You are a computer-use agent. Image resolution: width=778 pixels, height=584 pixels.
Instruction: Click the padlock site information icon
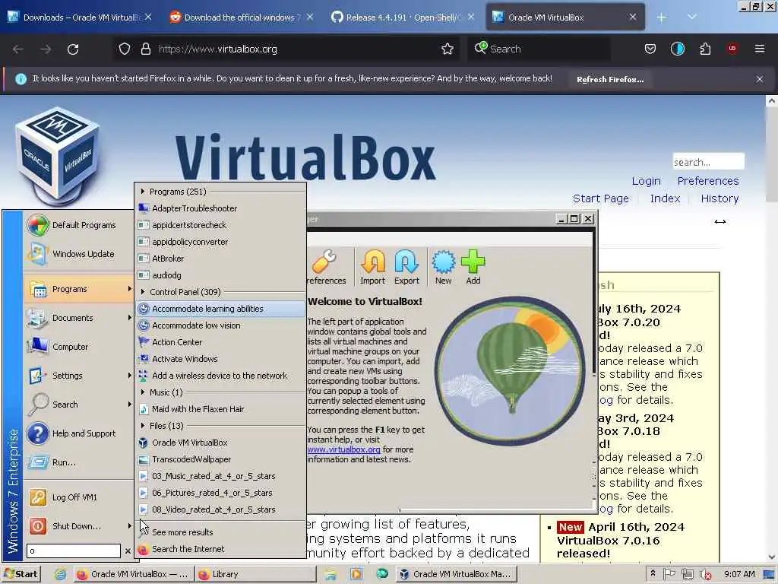click(145, 49)
